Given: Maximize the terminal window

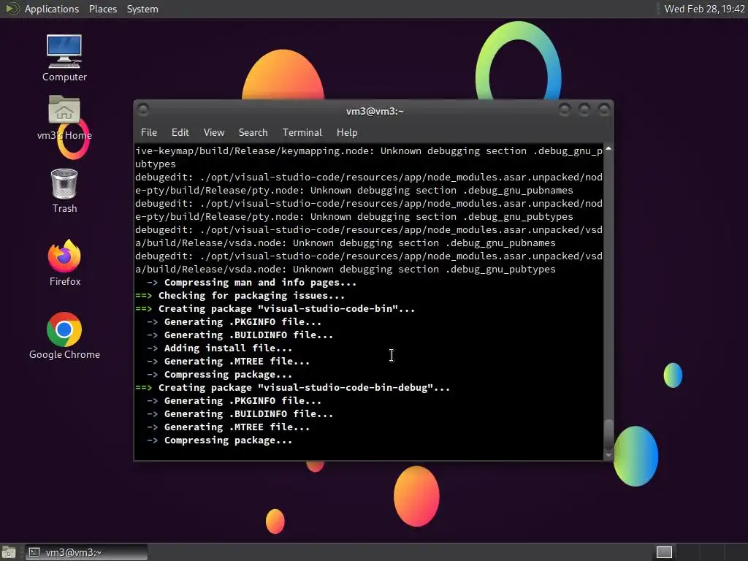Looking at the screenshot, I should [x=584, y=110].
